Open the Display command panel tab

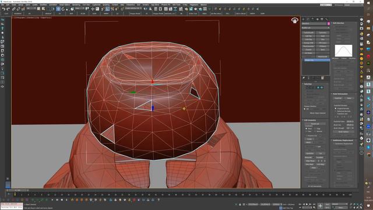(x=322, y=19)
